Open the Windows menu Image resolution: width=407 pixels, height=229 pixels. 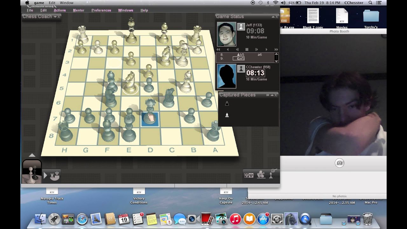[126, 10]
